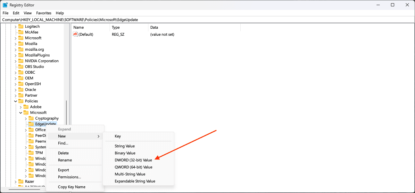Click the OpenSSH folder icon
The width and height of the screenshot is (415, 193).
click(21, 84)
